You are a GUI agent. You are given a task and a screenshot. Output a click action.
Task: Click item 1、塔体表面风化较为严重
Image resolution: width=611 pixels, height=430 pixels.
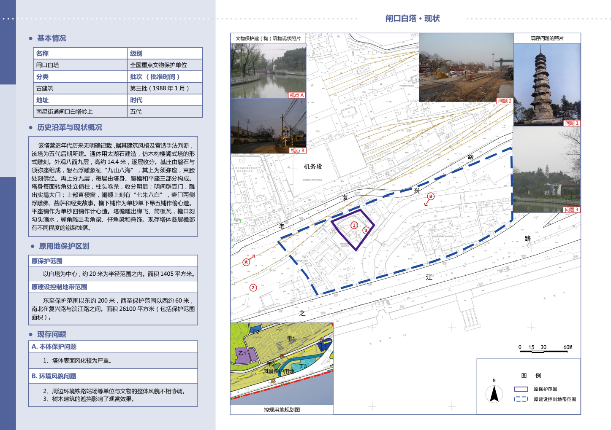[x=78, y=360]
